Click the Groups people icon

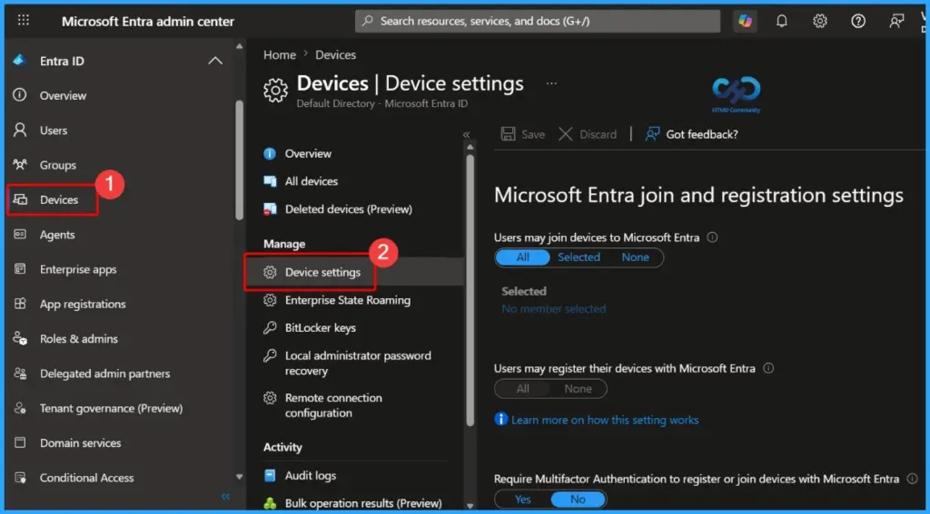(x=20, y=165)
